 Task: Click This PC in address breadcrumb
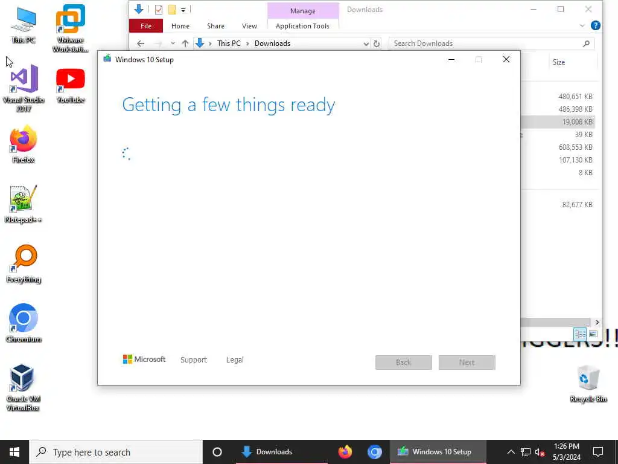[229, 43]
